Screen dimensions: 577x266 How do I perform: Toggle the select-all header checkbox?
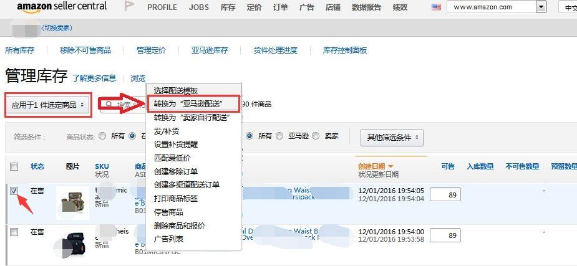[x=14, y=167]
